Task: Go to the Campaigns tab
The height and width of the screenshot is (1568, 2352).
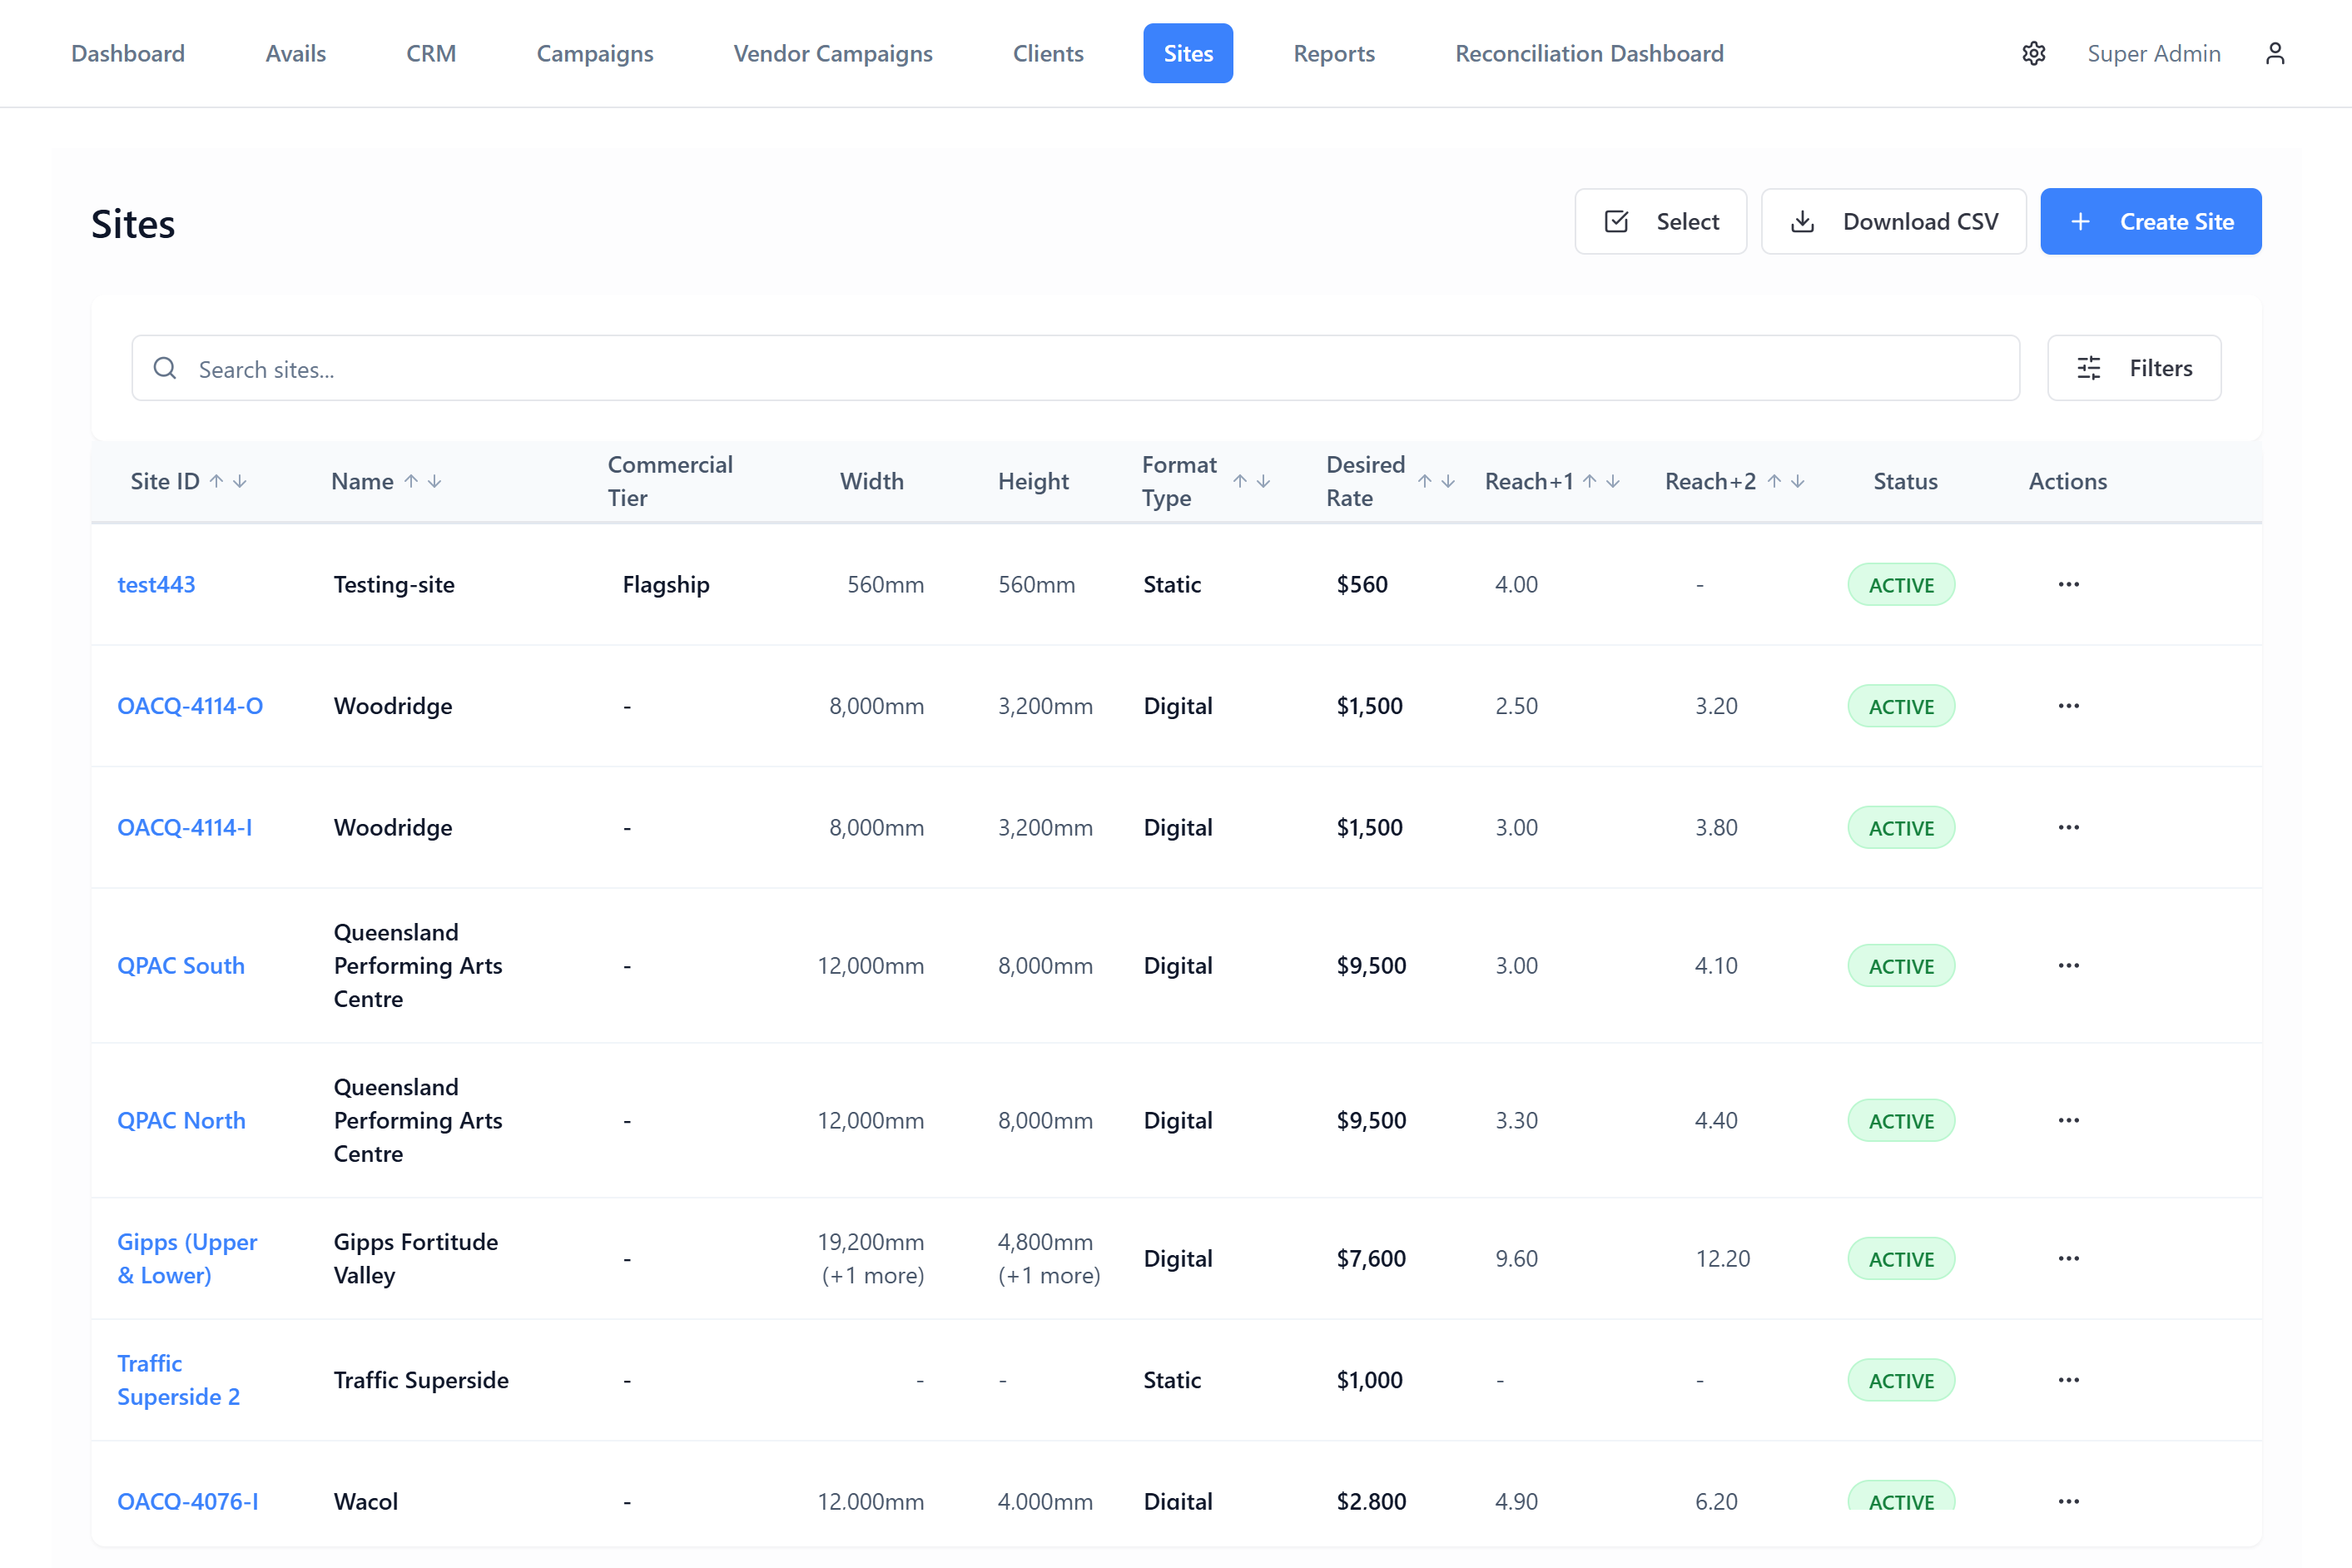Action: (594, 53)
